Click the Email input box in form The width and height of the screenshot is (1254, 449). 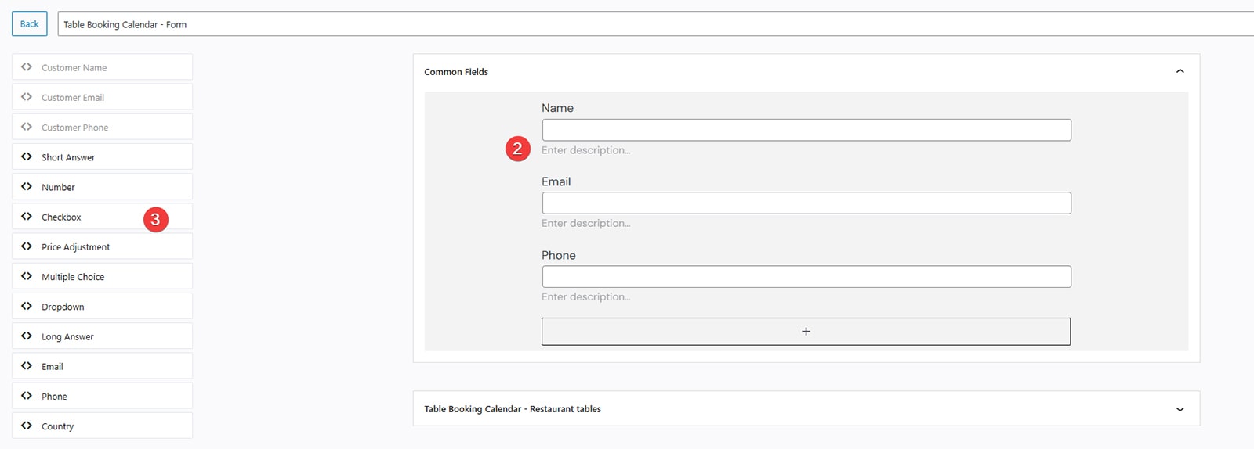point(806,203)
